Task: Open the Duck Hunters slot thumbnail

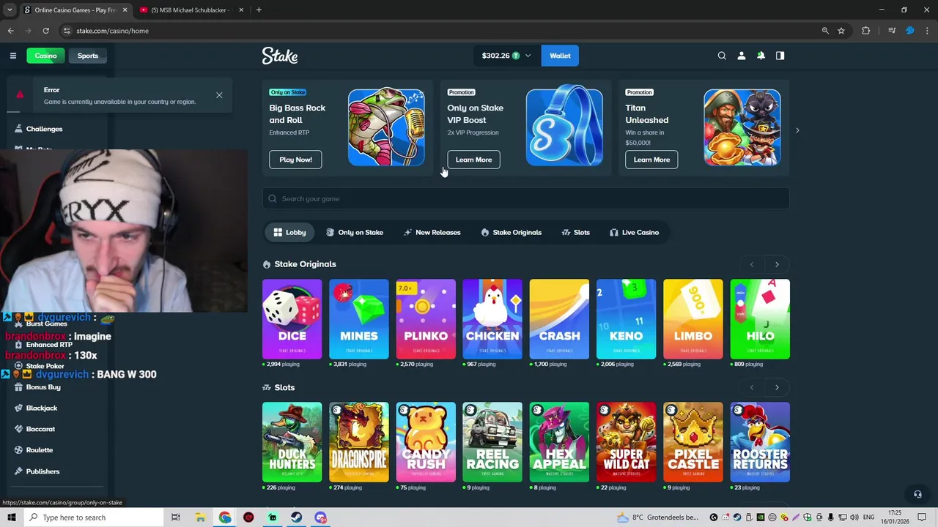Action: tap(292, 442)
